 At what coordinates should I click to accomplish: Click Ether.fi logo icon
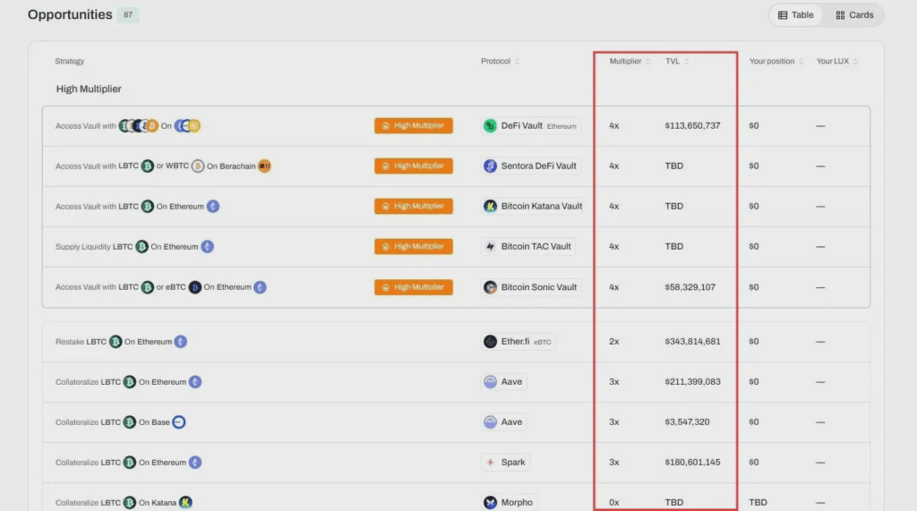click(490, 342)
